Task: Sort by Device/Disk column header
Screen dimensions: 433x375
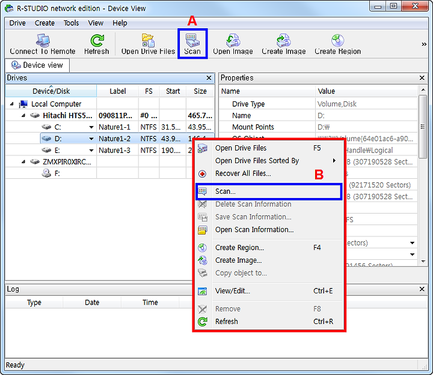Action: (x=51, y=91)
